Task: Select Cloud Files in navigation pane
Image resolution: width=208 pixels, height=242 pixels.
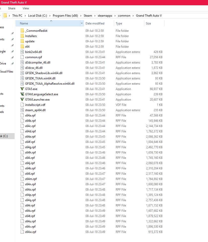Action: [7, 72]
